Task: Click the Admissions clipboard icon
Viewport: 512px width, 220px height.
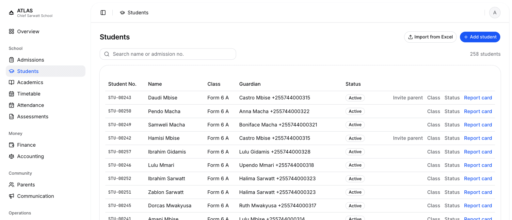Action: point(11,60)
